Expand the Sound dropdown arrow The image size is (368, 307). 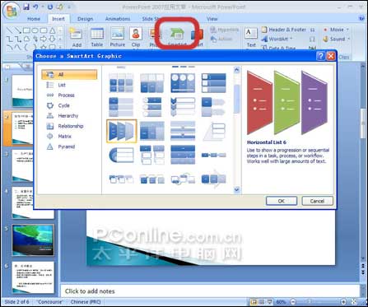click(x=349, y=39)
